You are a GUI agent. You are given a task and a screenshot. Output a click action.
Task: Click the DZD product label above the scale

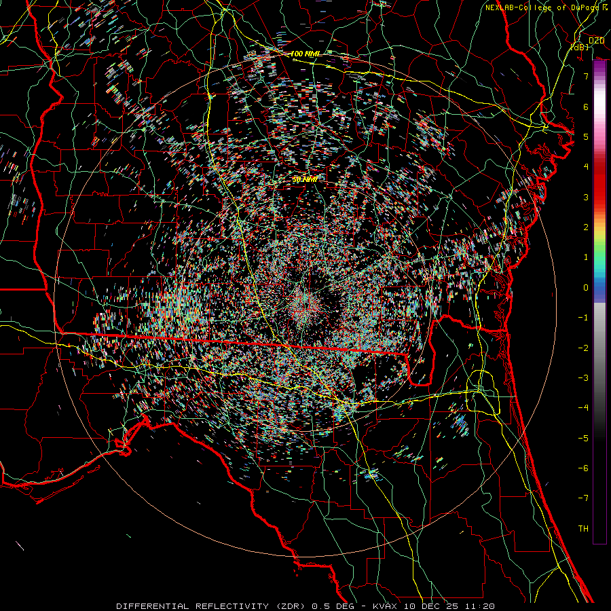596,41
